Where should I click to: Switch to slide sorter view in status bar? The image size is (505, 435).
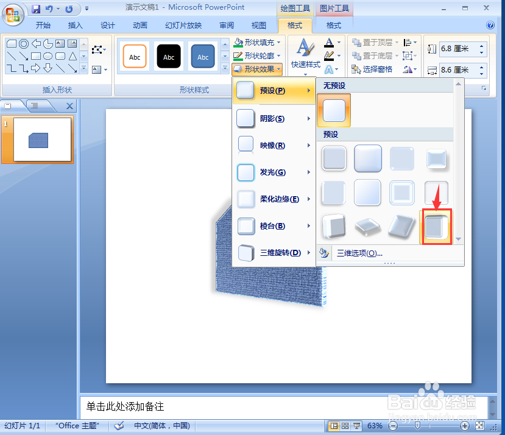(345, 426)
